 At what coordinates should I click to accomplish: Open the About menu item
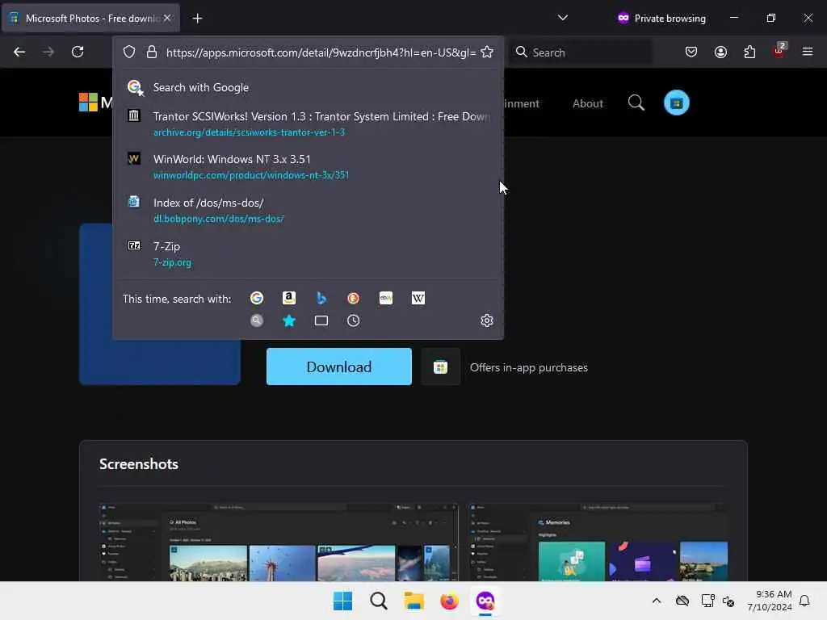(588, 103)
